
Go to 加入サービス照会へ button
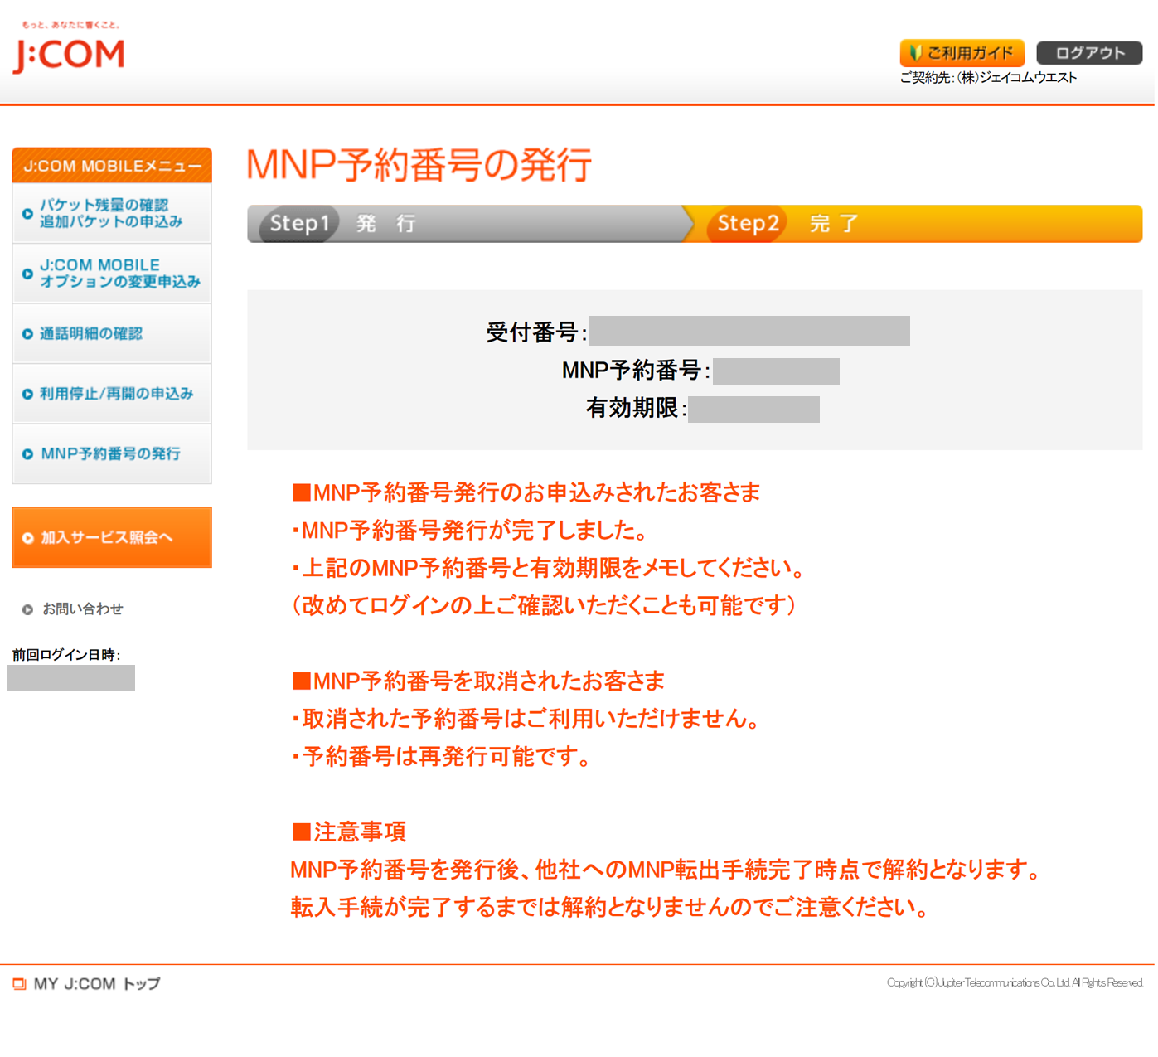pos(112,537)
